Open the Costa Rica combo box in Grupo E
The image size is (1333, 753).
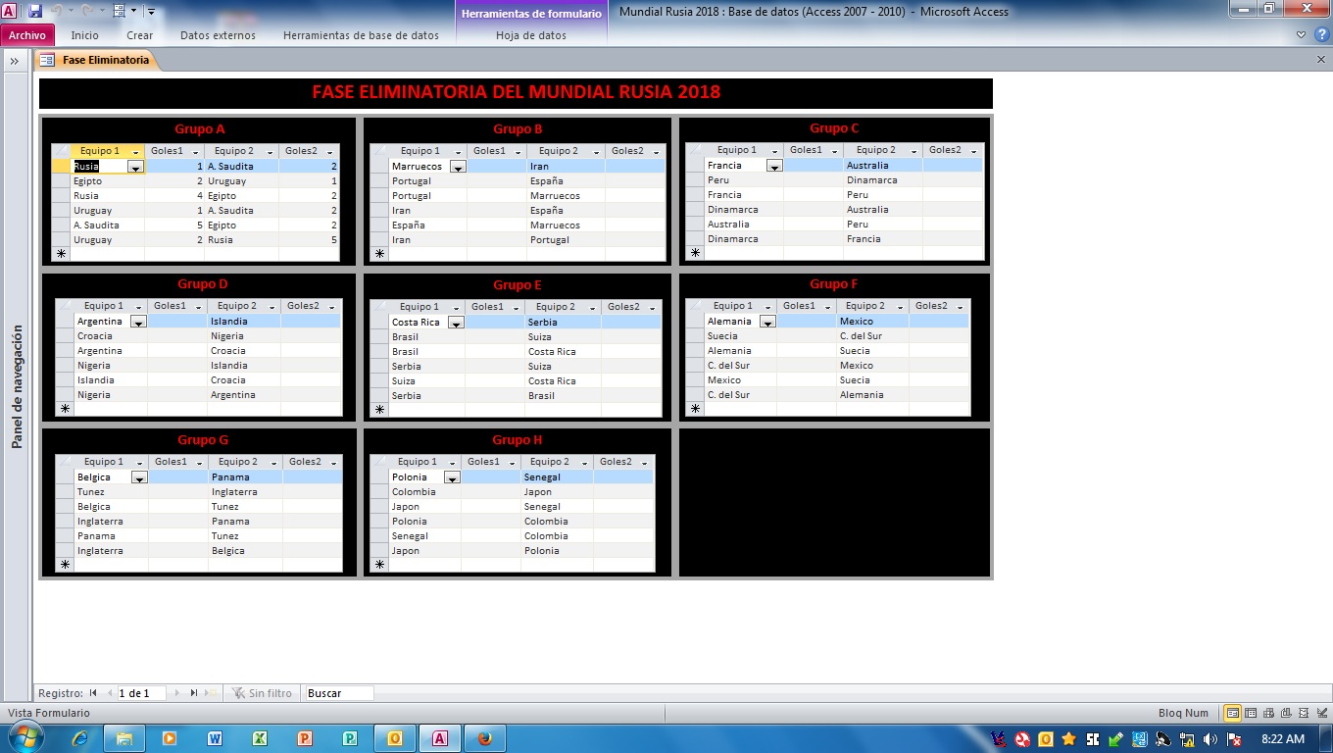tap(455, 323)
